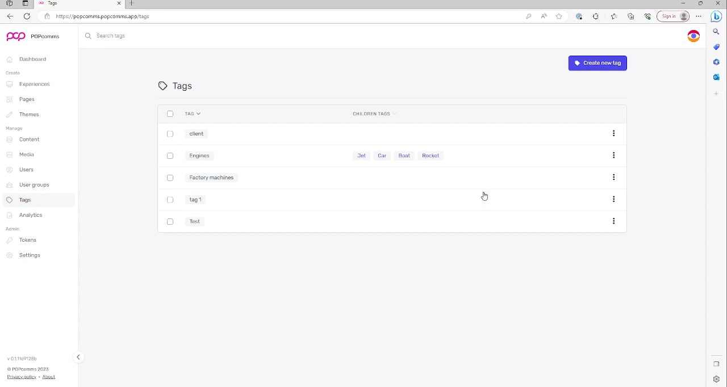Click the Factory machines tag label
The height and width of the screenshot is (387, 727).
tap(211, 178)
